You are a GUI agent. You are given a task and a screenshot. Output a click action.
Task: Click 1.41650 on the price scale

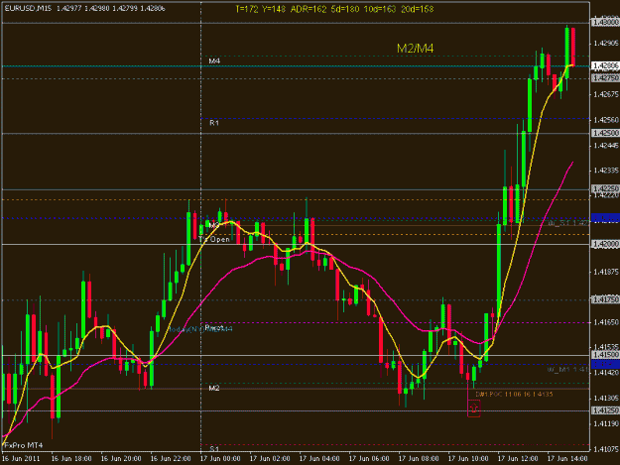click(x=606, y=322)
